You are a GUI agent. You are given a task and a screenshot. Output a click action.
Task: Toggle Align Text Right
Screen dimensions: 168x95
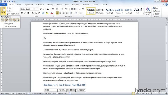(x=63, y=13)
